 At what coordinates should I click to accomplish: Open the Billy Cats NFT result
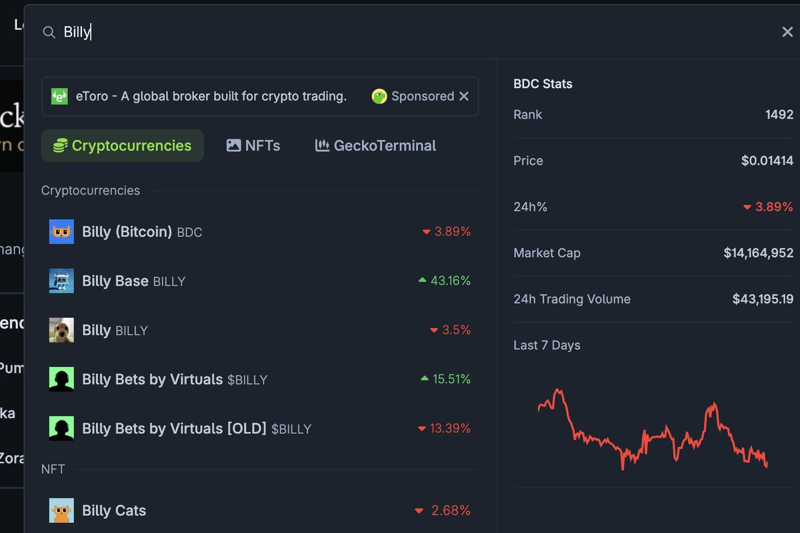[260, 511]
